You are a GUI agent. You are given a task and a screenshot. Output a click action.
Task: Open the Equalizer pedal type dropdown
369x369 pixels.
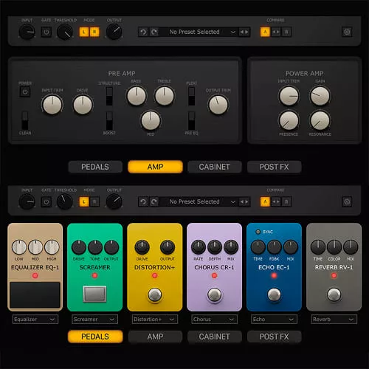click(x=35, y=320)
